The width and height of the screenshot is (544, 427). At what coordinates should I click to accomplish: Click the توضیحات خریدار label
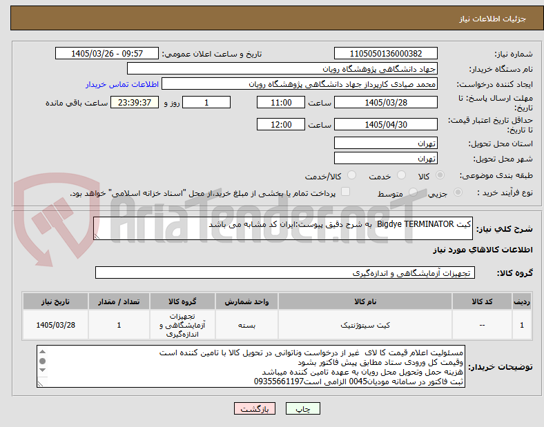501,367
